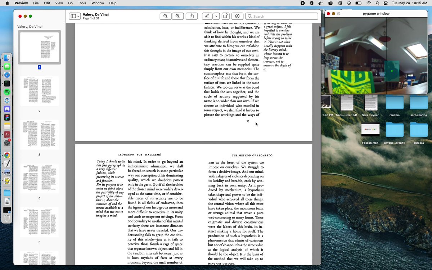Share the document via Share button

click(x=192, y=16)
